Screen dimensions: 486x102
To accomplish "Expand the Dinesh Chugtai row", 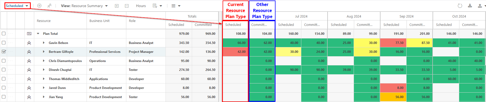I will [44, 70].
